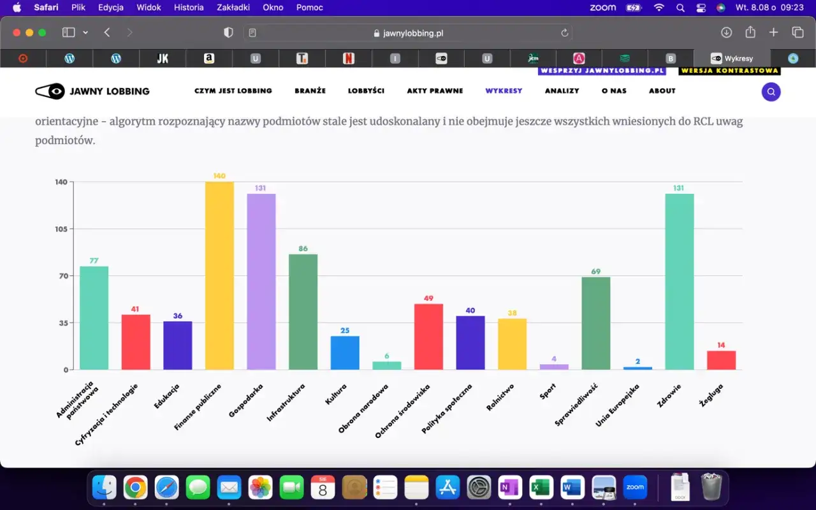Image resolution: width=816 pixels, height=510 pixels.
Task: Click the purple search icon button
Action: (771, 92)
